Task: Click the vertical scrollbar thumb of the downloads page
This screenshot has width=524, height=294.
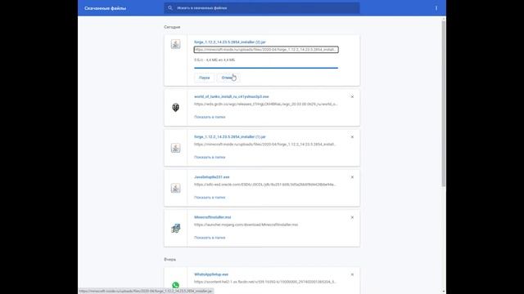Action: pos(444,104)
